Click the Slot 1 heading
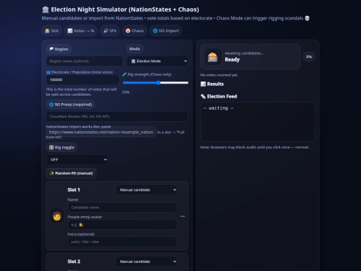This screenshot has width=361, height=271. 74,190
